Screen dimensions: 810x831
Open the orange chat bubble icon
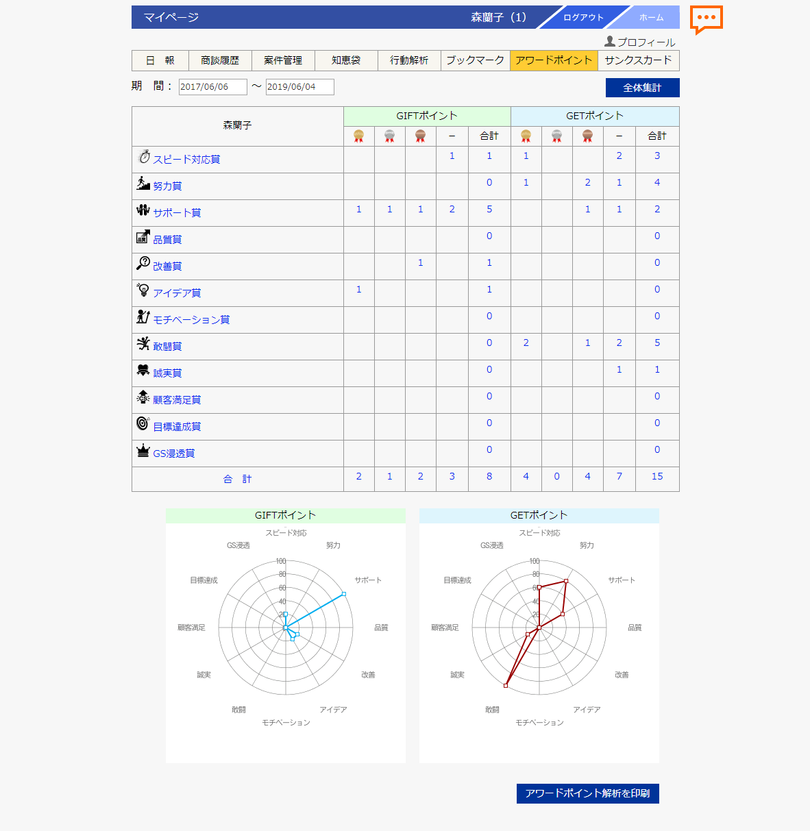(x=706, y=18)
